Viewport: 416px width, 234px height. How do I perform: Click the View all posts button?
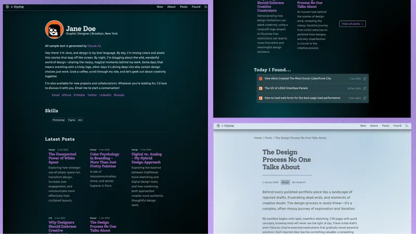pos(352,24)
